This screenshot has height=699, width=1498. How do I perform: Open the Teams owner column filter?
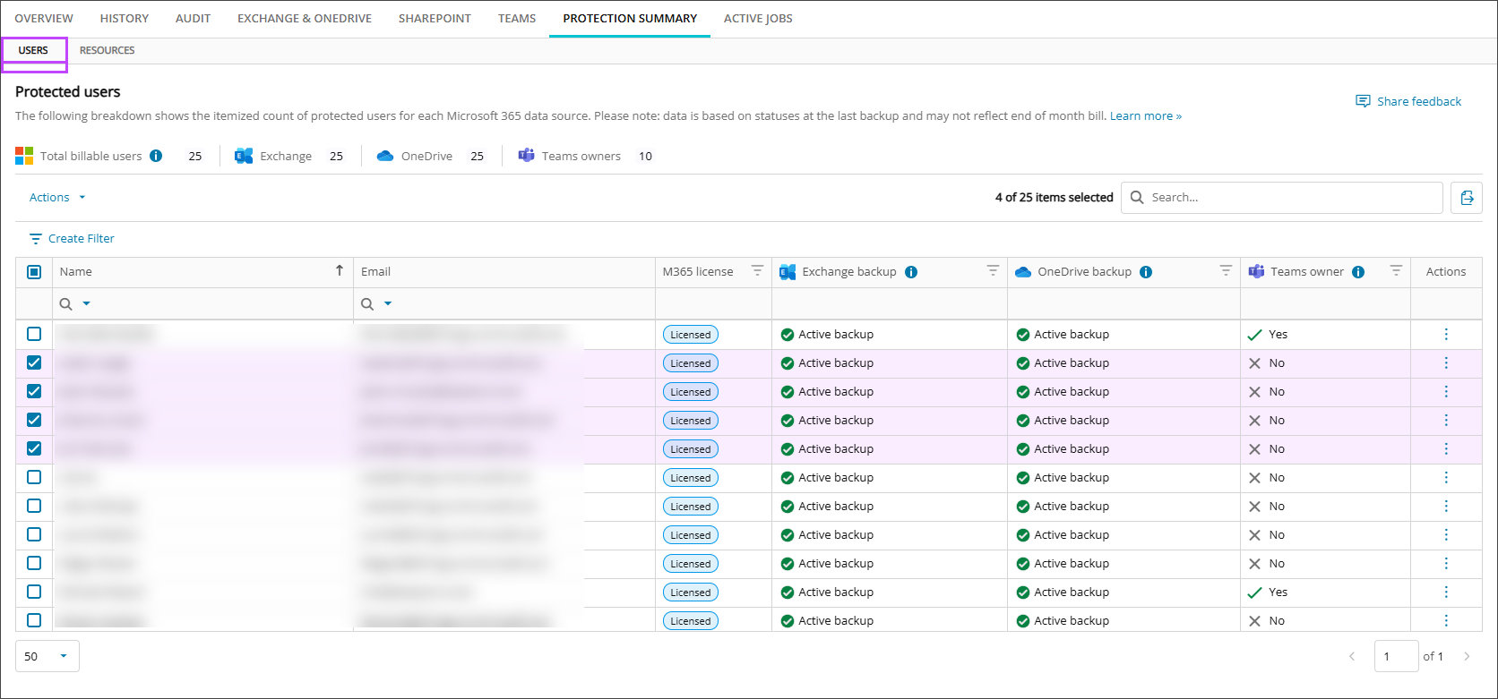point(1396,270)
